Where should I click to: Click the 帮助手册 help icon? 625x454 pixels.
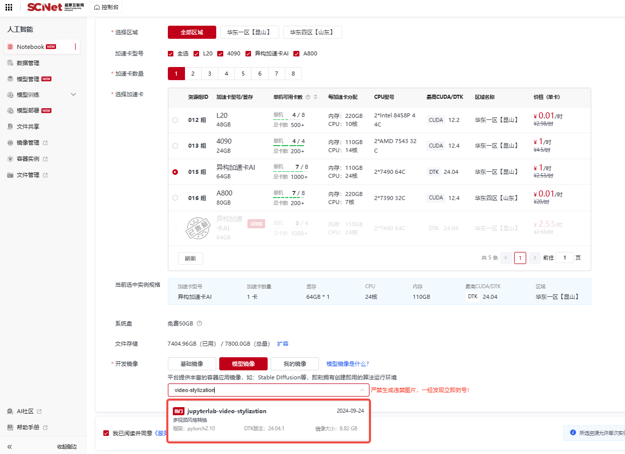pos(10,427)
